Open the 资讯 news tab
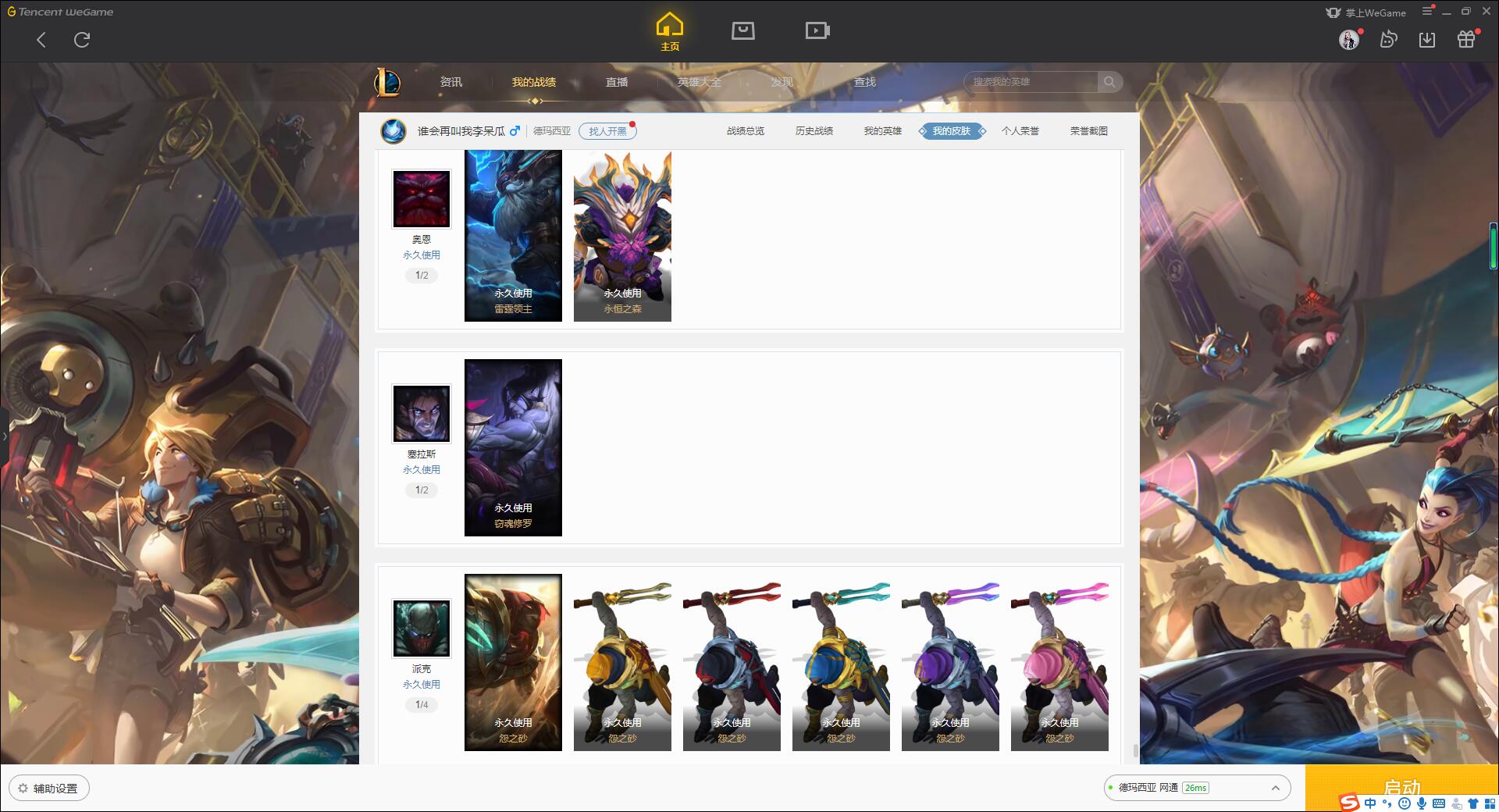The height and width of the screenshot is (812, 1499). pyautogui.click(x=451, y=82)
